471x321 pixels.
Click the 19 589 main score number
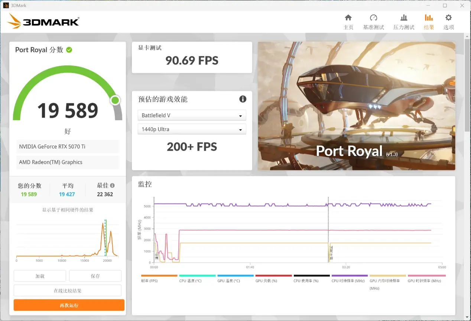click(x=68, y=110)
